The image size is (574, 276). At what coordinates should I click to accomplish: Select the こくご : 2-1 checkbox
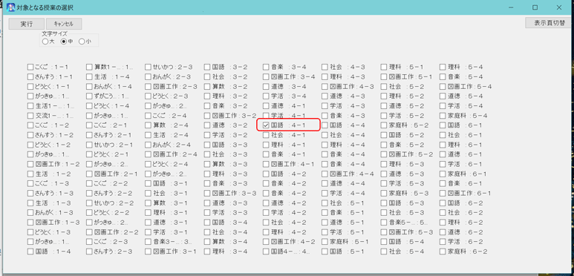click(x=89, y=125)
